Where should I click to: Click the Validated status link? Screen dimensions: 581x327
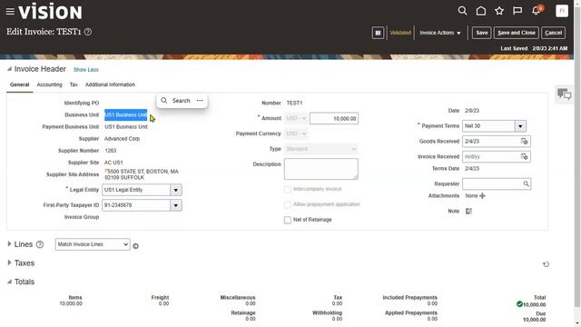point(400,33)
